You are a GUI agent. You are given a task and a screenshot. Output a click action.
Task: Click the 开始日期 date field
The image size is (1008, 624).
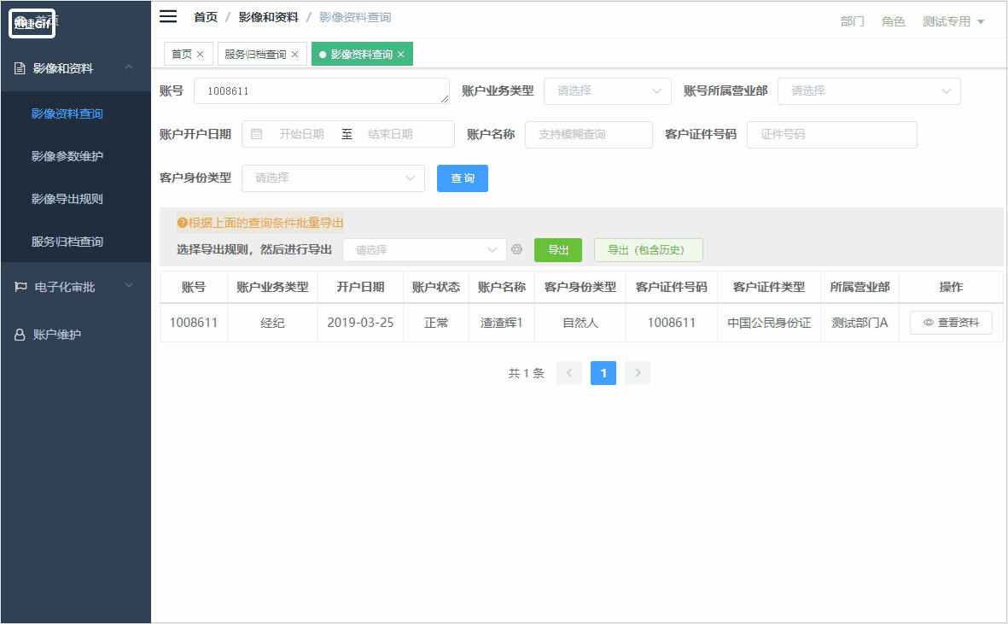click(300, 134)
